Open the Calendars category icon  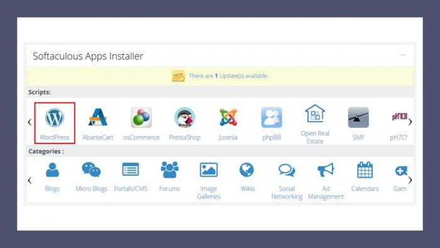point(365,170)
